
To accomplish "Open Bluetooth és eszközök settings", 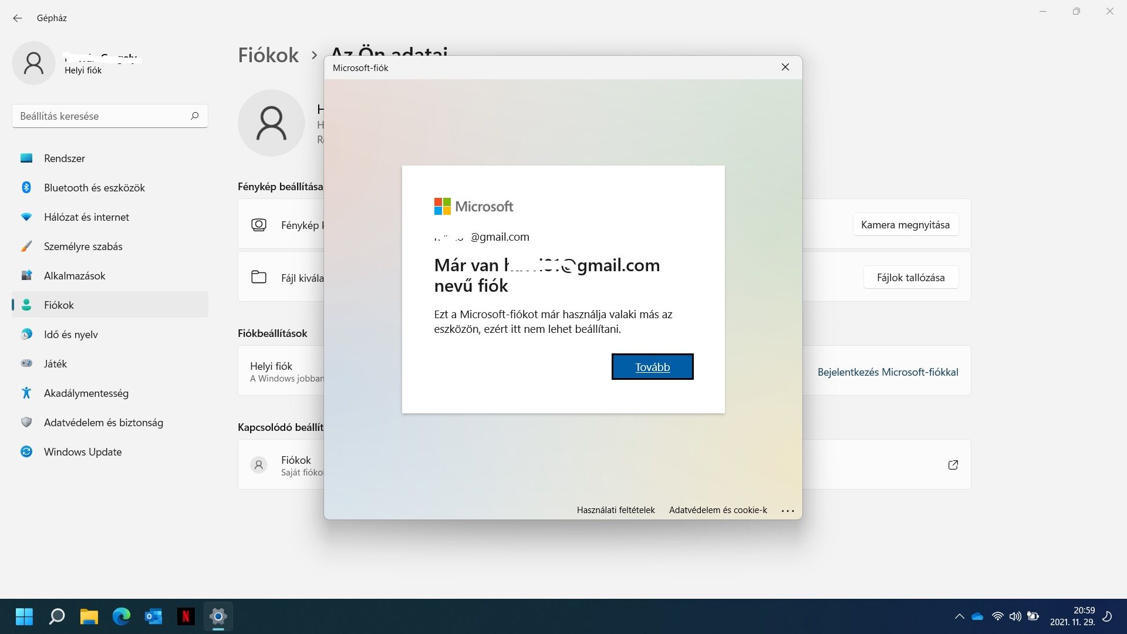I will 110,188.
